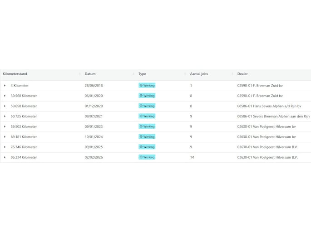The image size is (311, 233).
Task: Click the sort icon in Datum column
Action: tap(133, 74)
